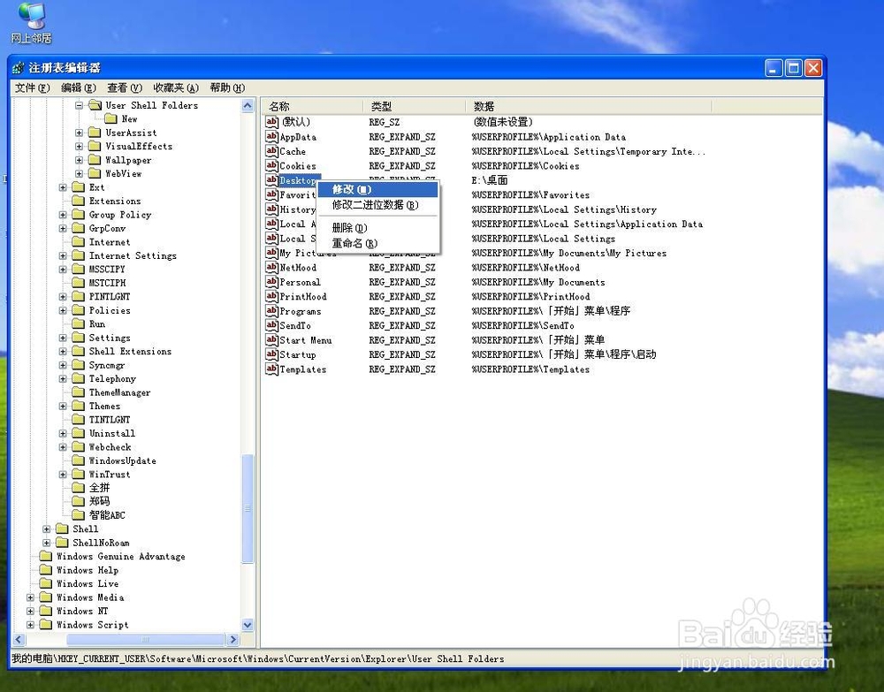Select the Windows Genuine Advantage key
The width and height of the screenshot is (884, 692).
[120, 556]
